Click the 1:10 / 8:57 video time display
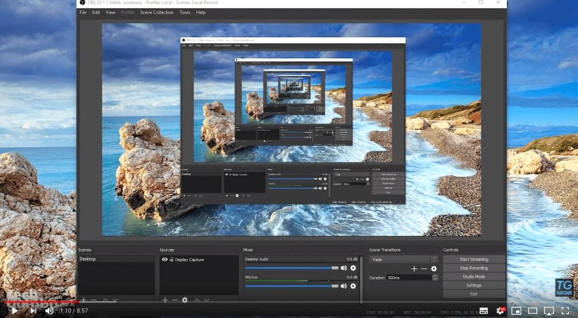The image size is (578, 318). click(x=74, y=311)
